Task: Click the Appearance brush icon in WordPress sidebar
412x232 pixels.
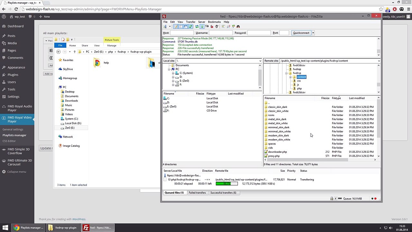Action: coord(4,67)
